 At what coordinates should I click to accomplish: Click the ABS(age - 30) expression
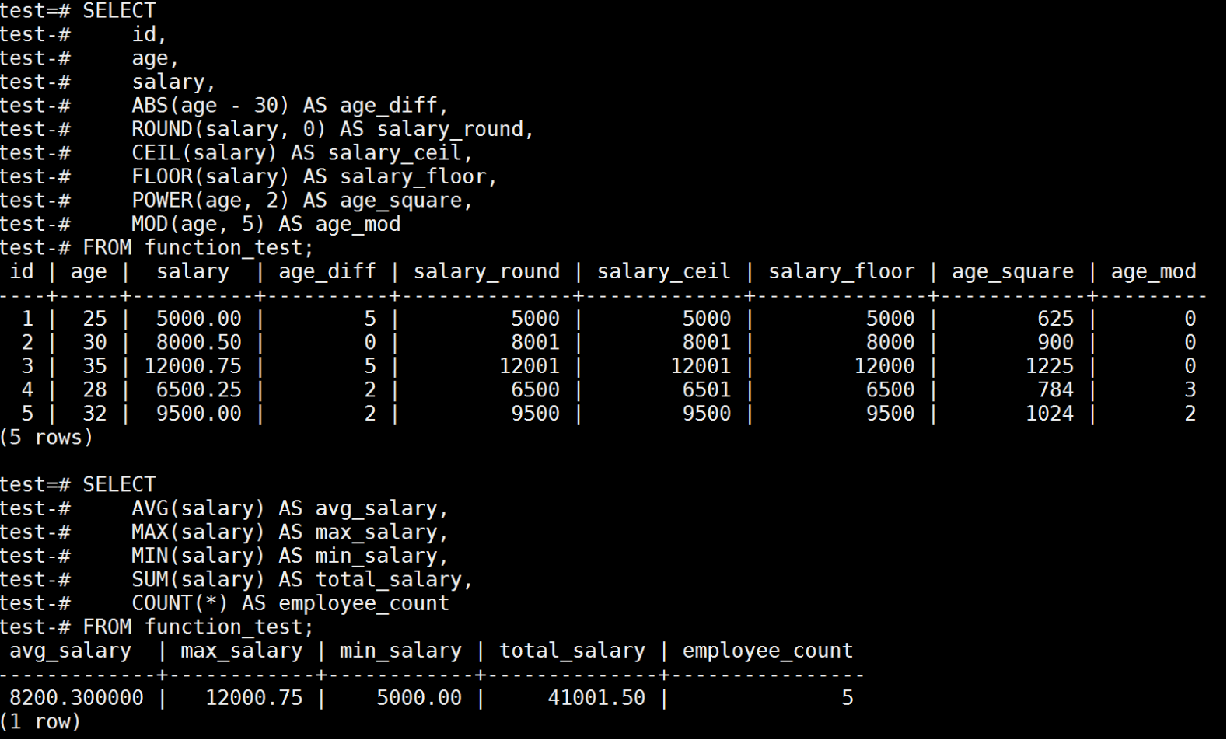210,106
